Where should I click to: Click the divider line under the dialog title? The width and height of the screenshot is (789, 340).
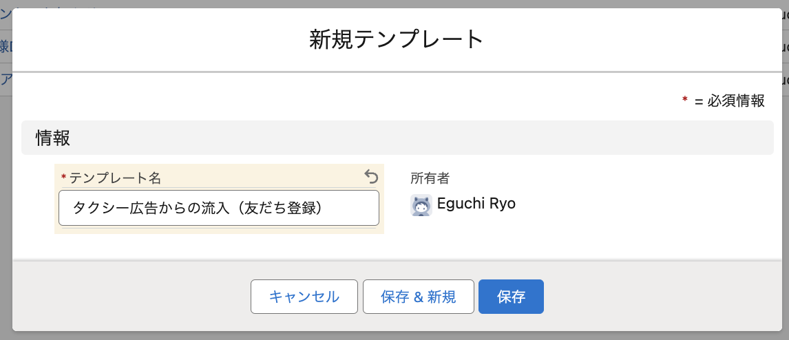397,72
